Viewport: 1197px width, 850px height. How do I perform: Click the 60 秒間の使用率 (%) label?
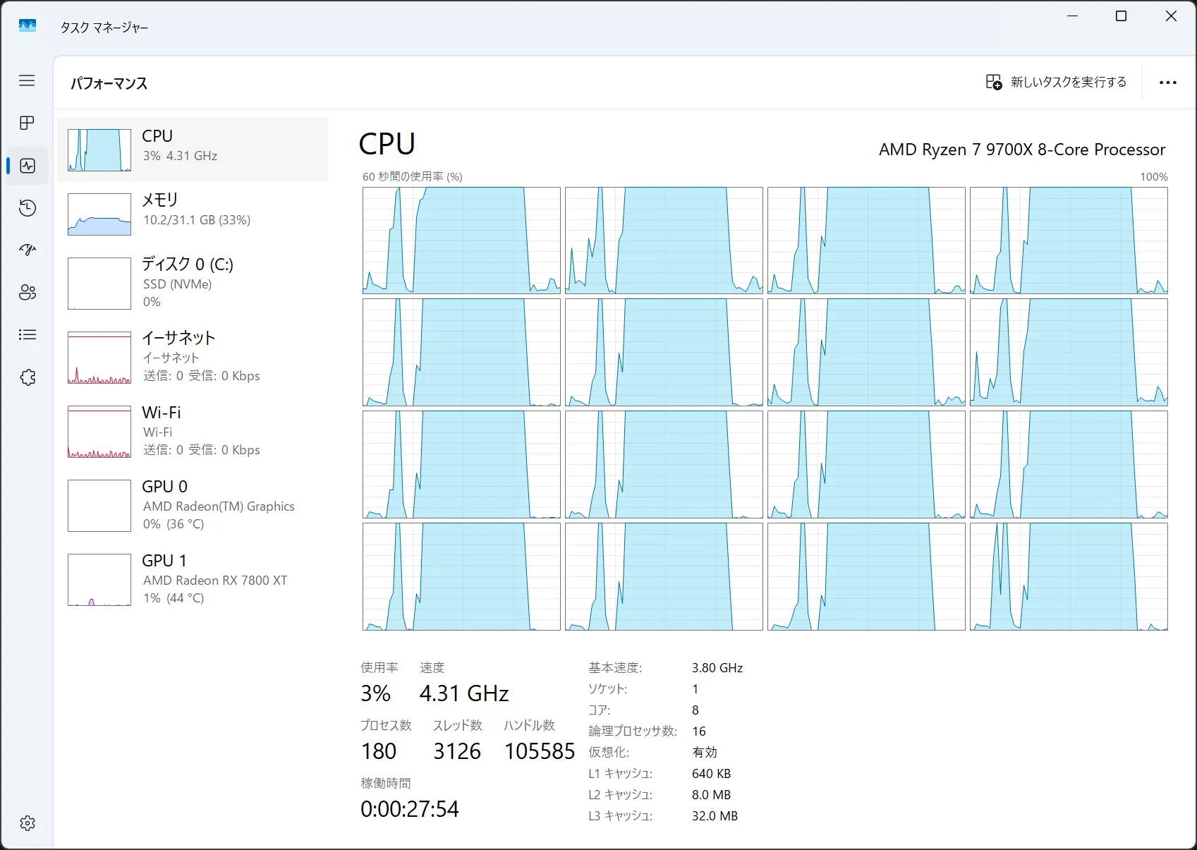[x=413, y=176]
